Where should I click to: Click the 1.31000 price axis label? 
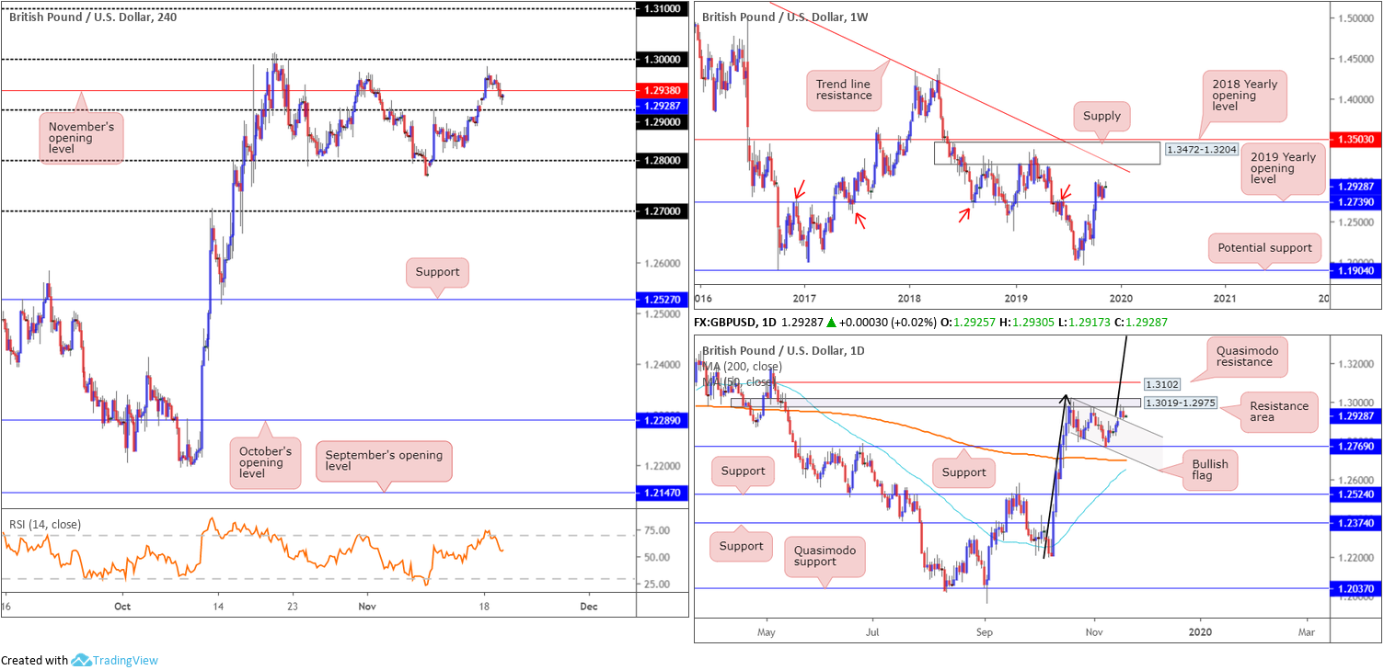pos(662,8)
